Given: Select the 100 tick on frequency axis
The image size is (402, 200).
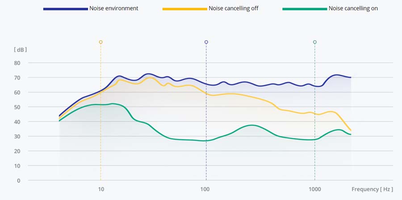Looking at the screenshot, I should (x=205, y=189).
